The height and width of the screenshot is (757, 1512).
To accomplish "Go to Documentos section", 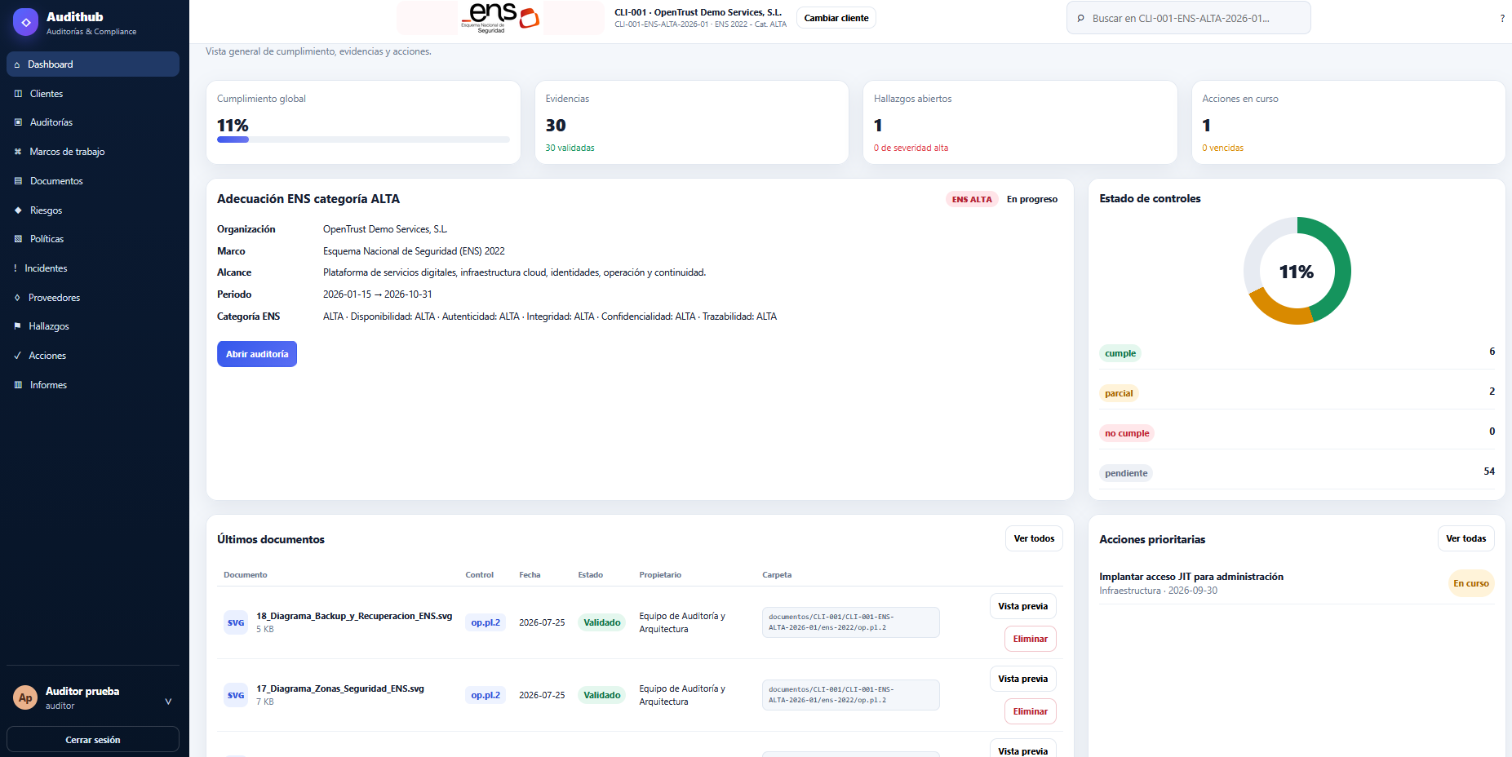I will tap(93, 181).
